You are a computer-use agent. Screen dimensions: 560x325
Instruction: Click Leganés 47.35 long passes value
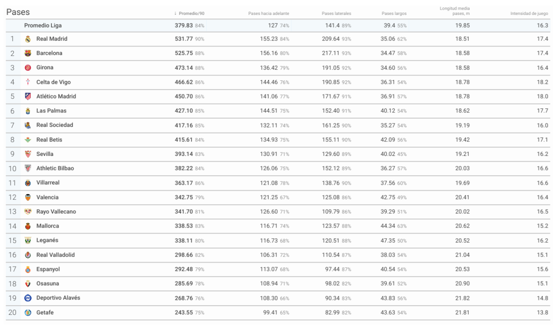pyautogui.click(x=388, y=240)
